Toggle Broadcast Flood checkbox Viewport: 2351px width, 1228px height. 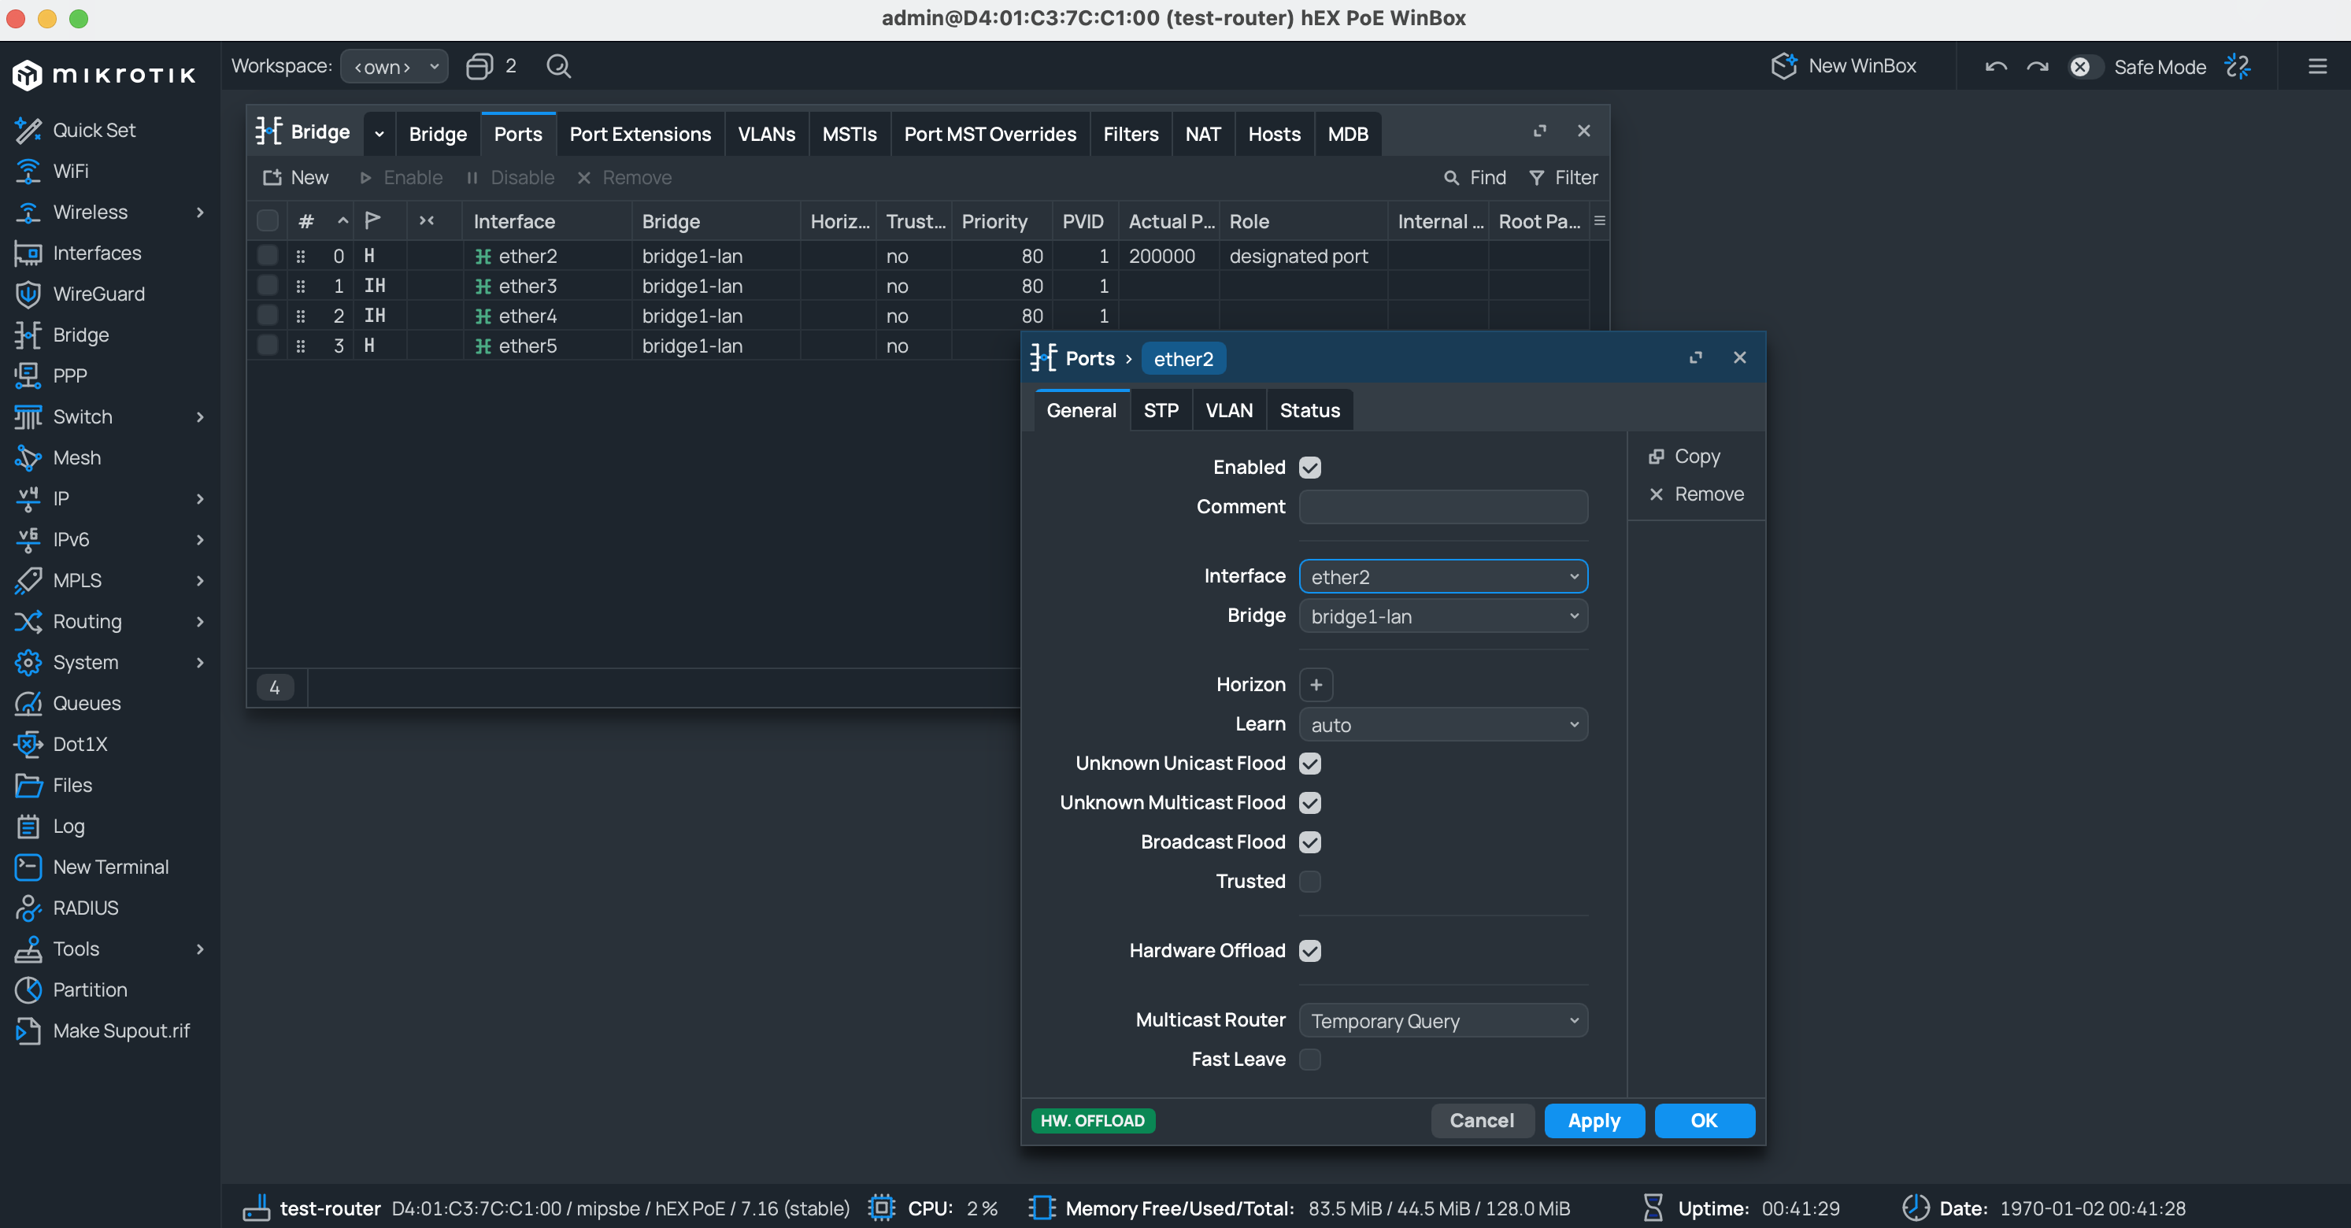coord(1309,842)
